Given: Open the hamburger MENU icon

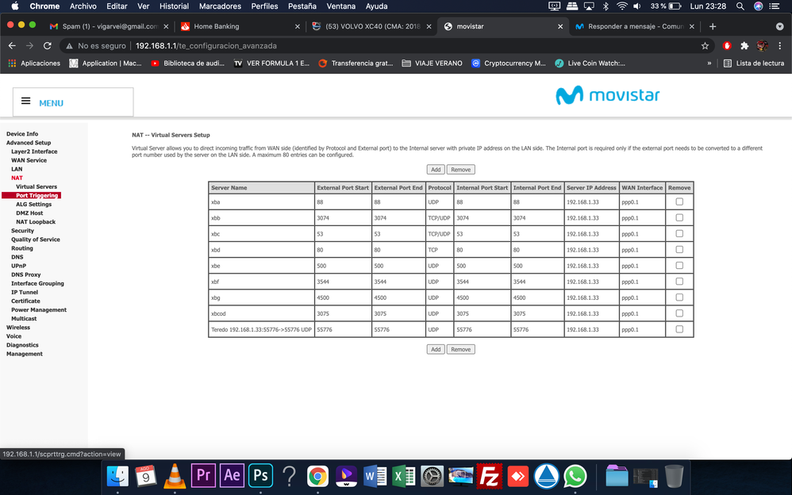Looking at the screenshot, I should tap(26, 102).
